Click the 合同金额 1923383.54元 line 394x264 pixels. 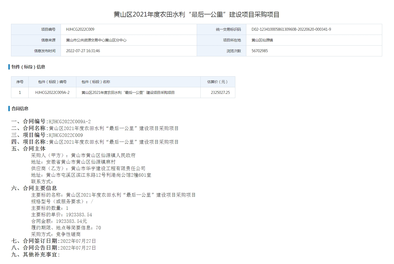(x=59, y=221)
